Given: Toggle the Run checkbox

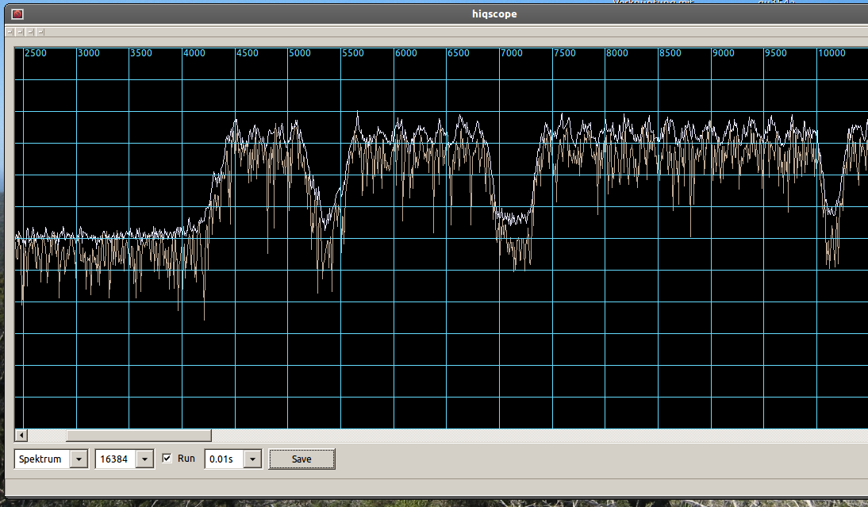Looking at the screenshot, I should (x=167, y=459).
